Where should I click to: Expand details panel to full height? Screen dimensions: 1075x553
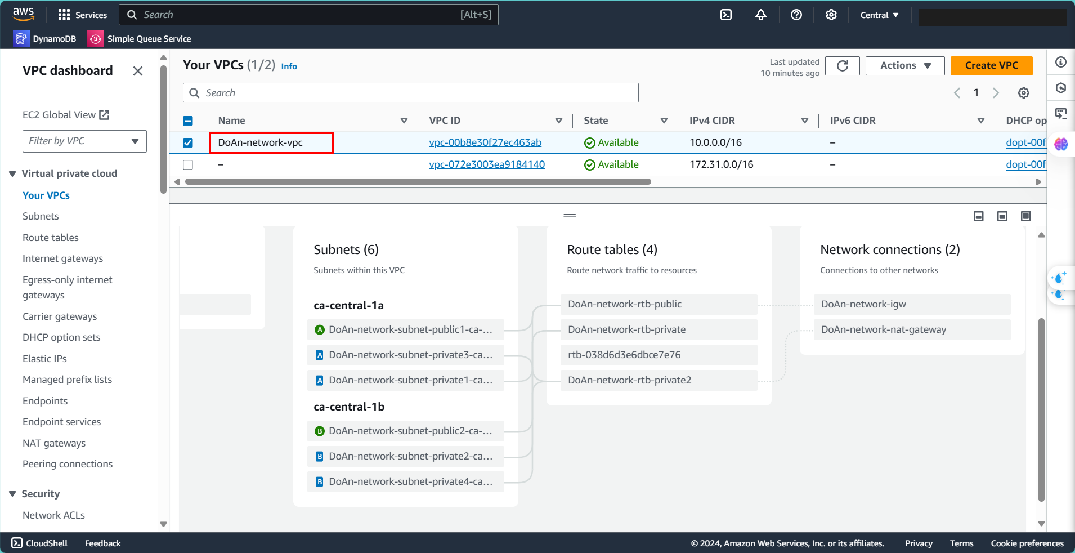(x=1026, y=216)
